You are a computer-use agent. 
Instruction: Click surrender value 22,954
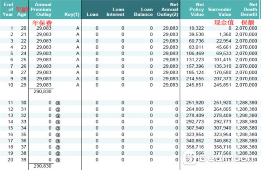point(224,41)
